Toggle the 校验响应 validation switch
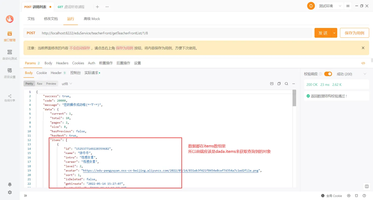The width and height of the screenshot is (373, 200). point(328,74)
